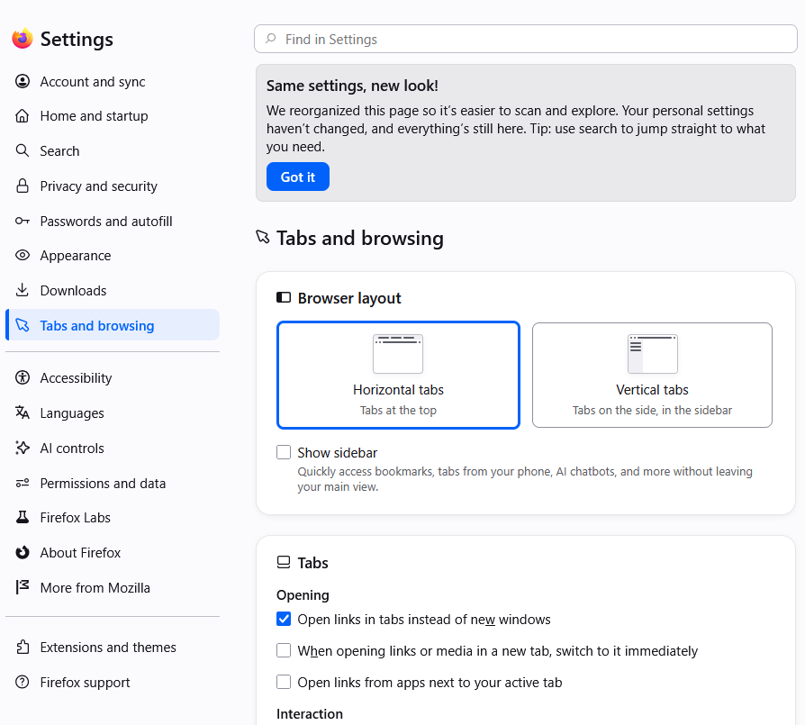This screenshot has width=805, height=725.
Task: Click the Account and sync person icon
Action: [x=23, y=81]
